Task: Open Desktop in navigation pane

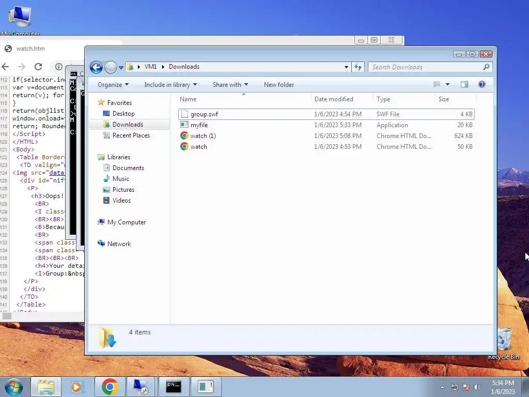Action: pos(123,113)
